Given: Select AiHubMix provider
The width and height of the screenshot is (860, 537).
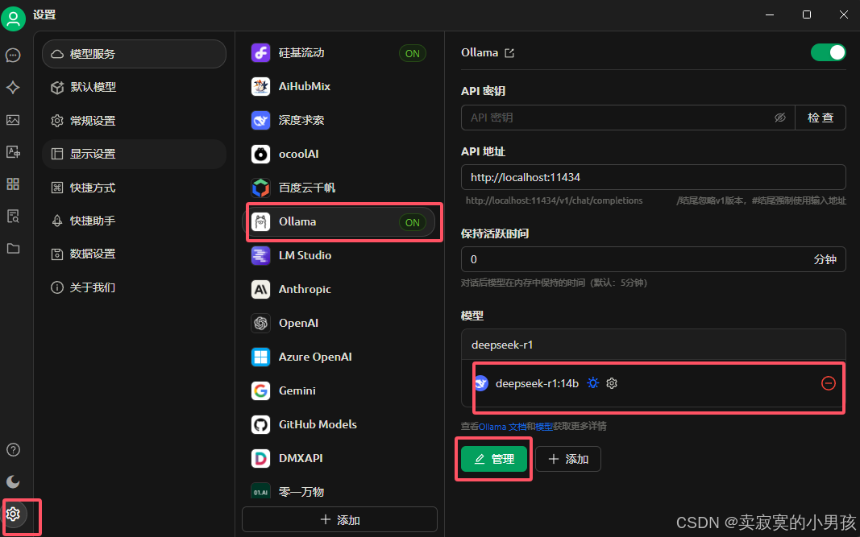Looking at the screenshot, I should (x=339, y=87).
